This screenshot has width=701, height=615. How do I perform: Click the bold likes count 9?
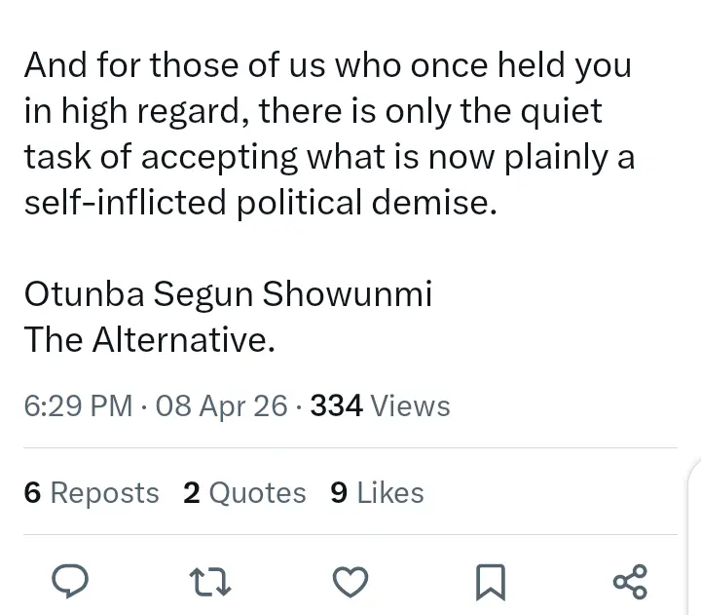pyautogui.click(x=339, y=493)
